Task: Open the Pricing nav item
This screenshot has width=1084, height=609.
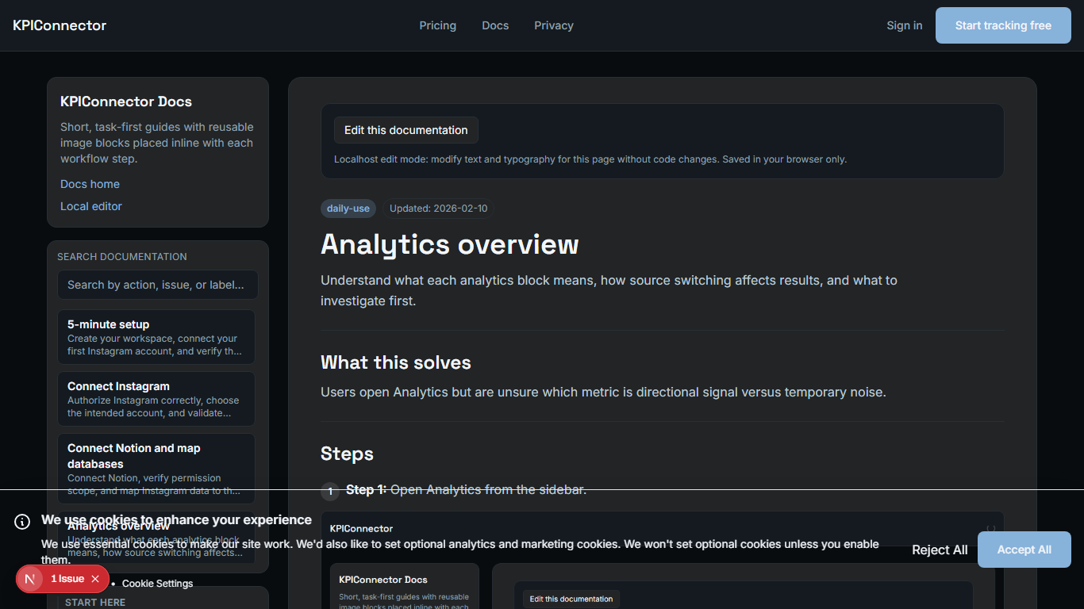Action: click(437, 25)
